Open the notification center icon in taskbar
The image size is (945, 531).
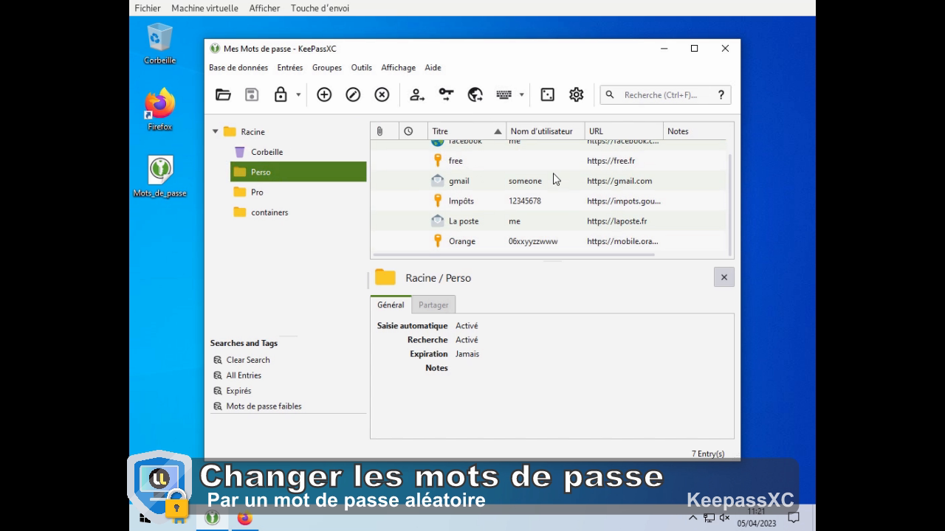pos(794,518)
